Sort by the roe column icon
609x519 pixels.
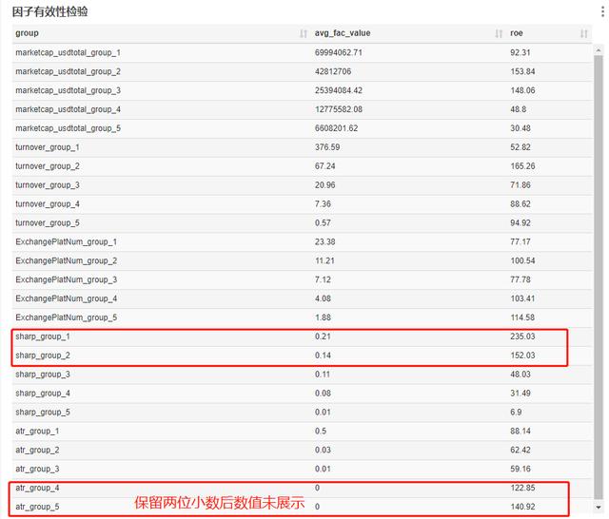click(x=583, y=34)
